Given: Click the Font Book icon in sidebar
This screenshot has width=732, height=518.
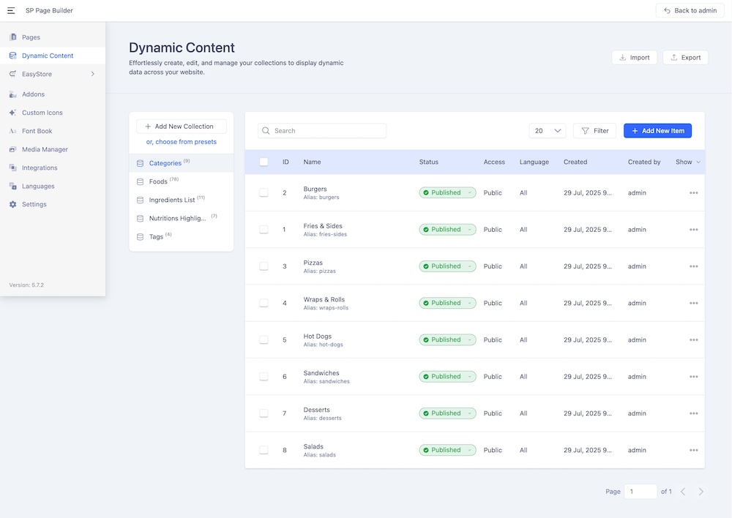Looking at the screenshot, I should click(12, 131).
